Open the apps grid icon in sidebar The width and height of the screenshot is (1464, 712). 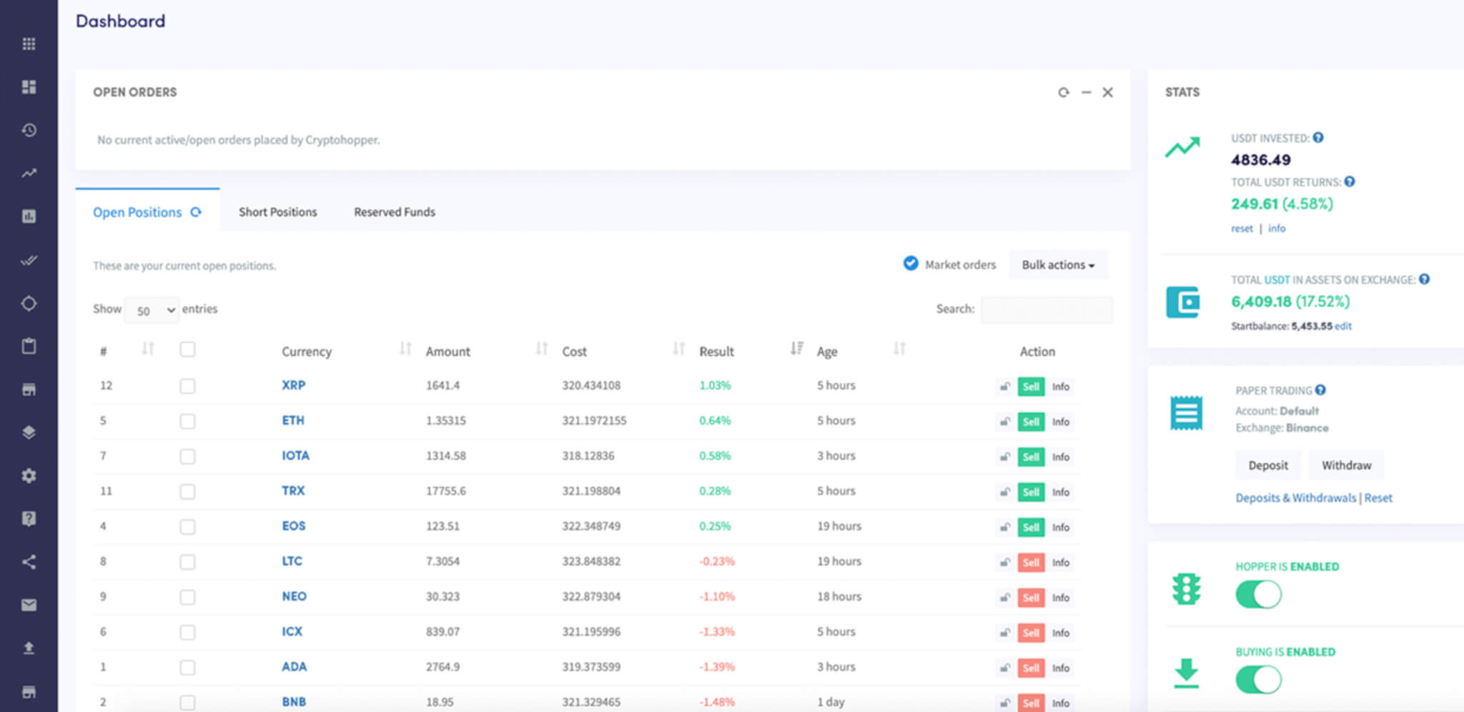click(x=29, y=44)
